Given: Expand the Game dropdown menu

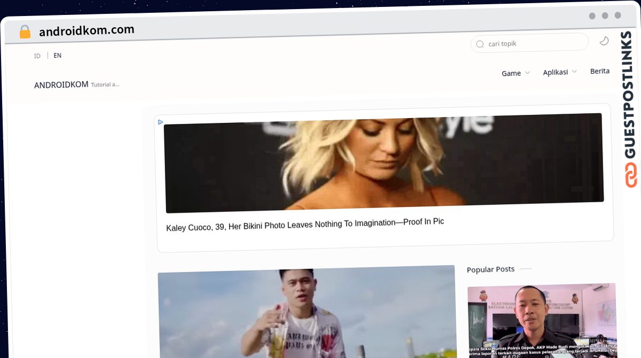Looking at the screenshot, I should tap(515, 73).
